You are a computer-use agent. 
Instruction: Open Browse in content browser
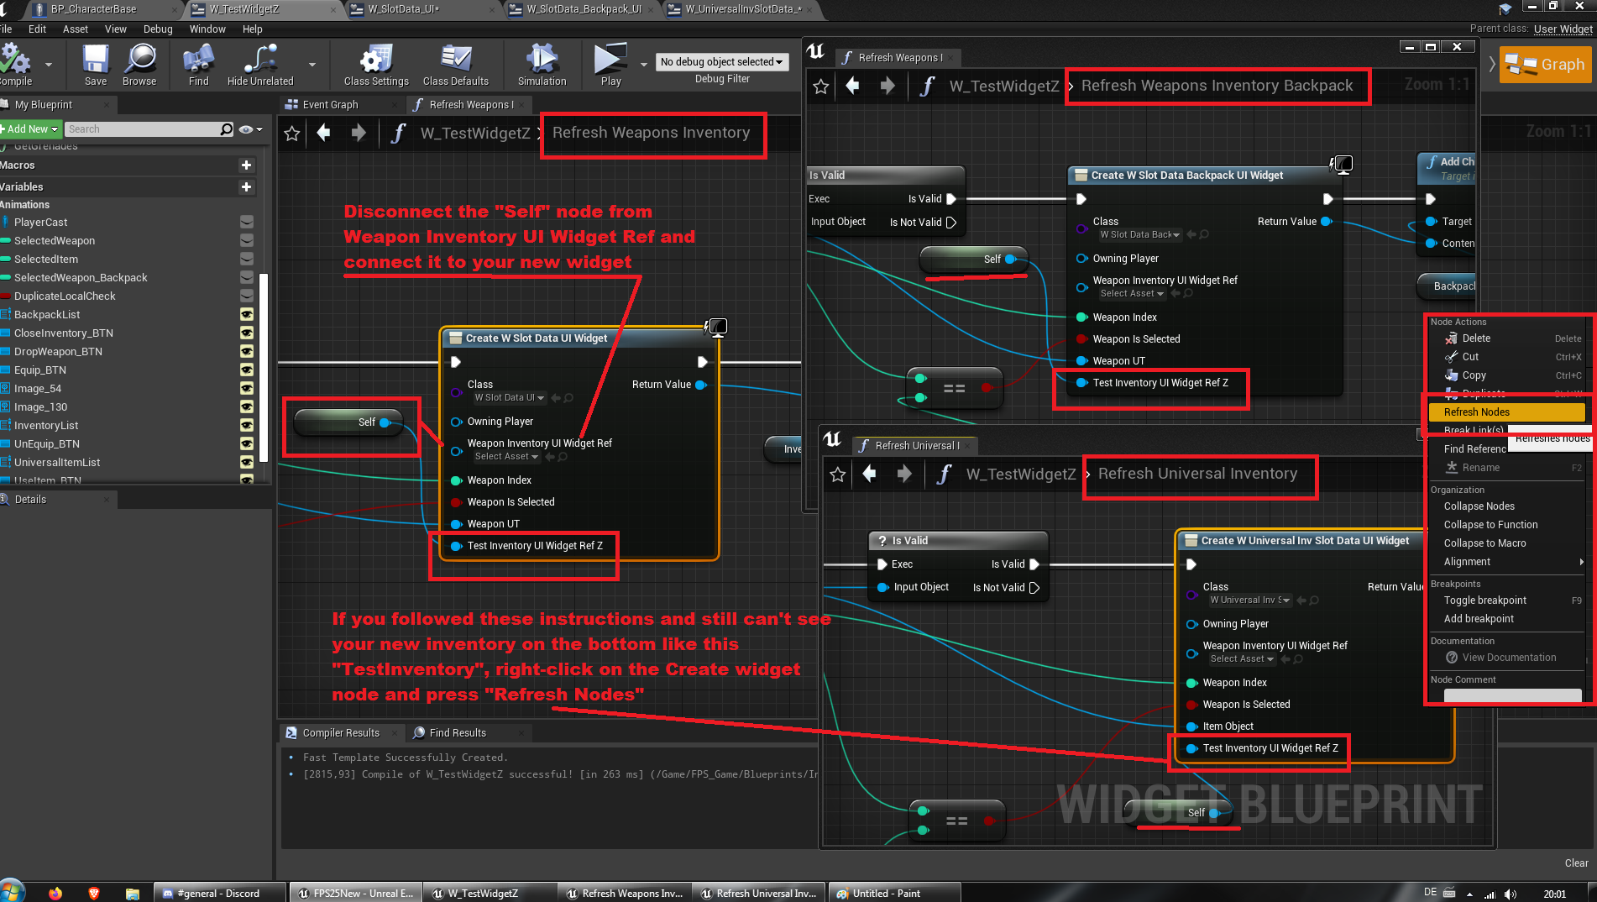point(139,65)
